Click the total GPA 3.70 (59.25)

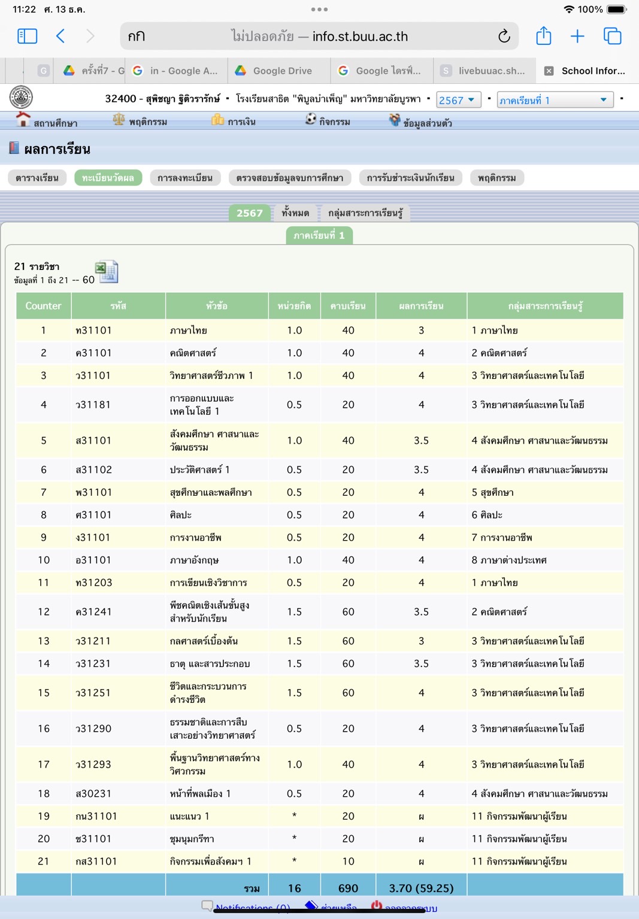pos(422,888)
